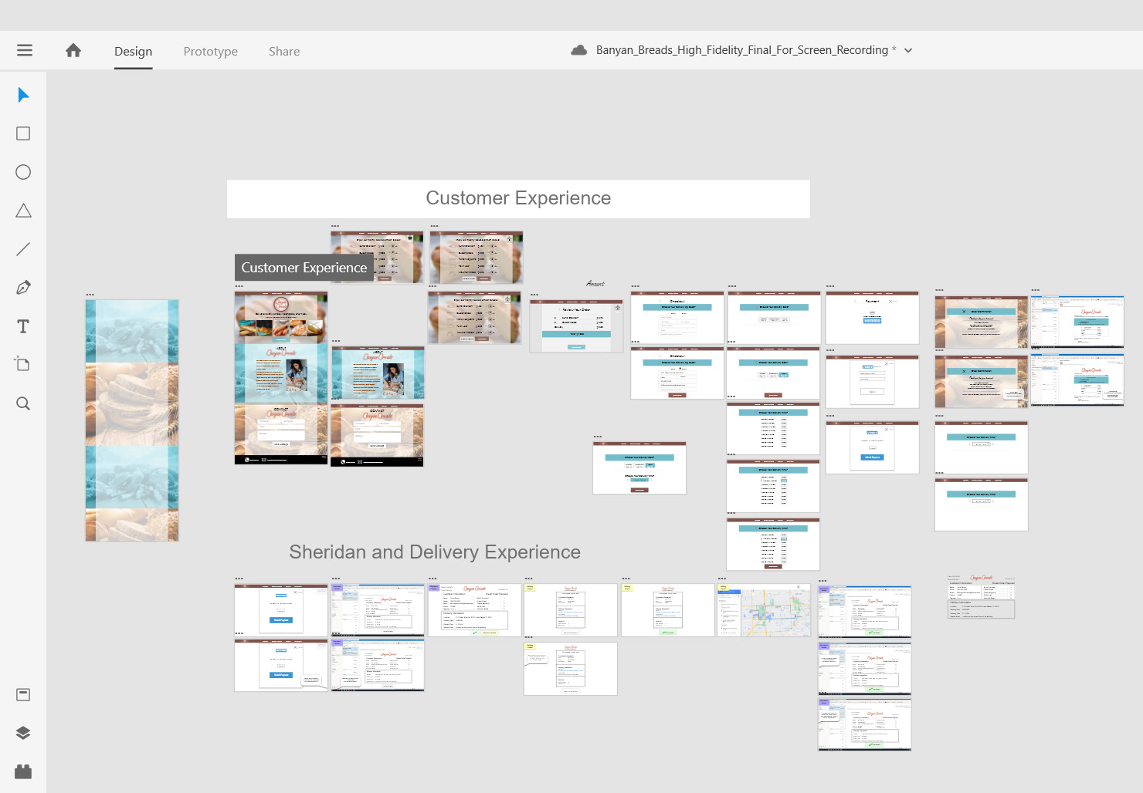Click the Sheridan and Delivery Experience heading

click(x=435, y=552)
